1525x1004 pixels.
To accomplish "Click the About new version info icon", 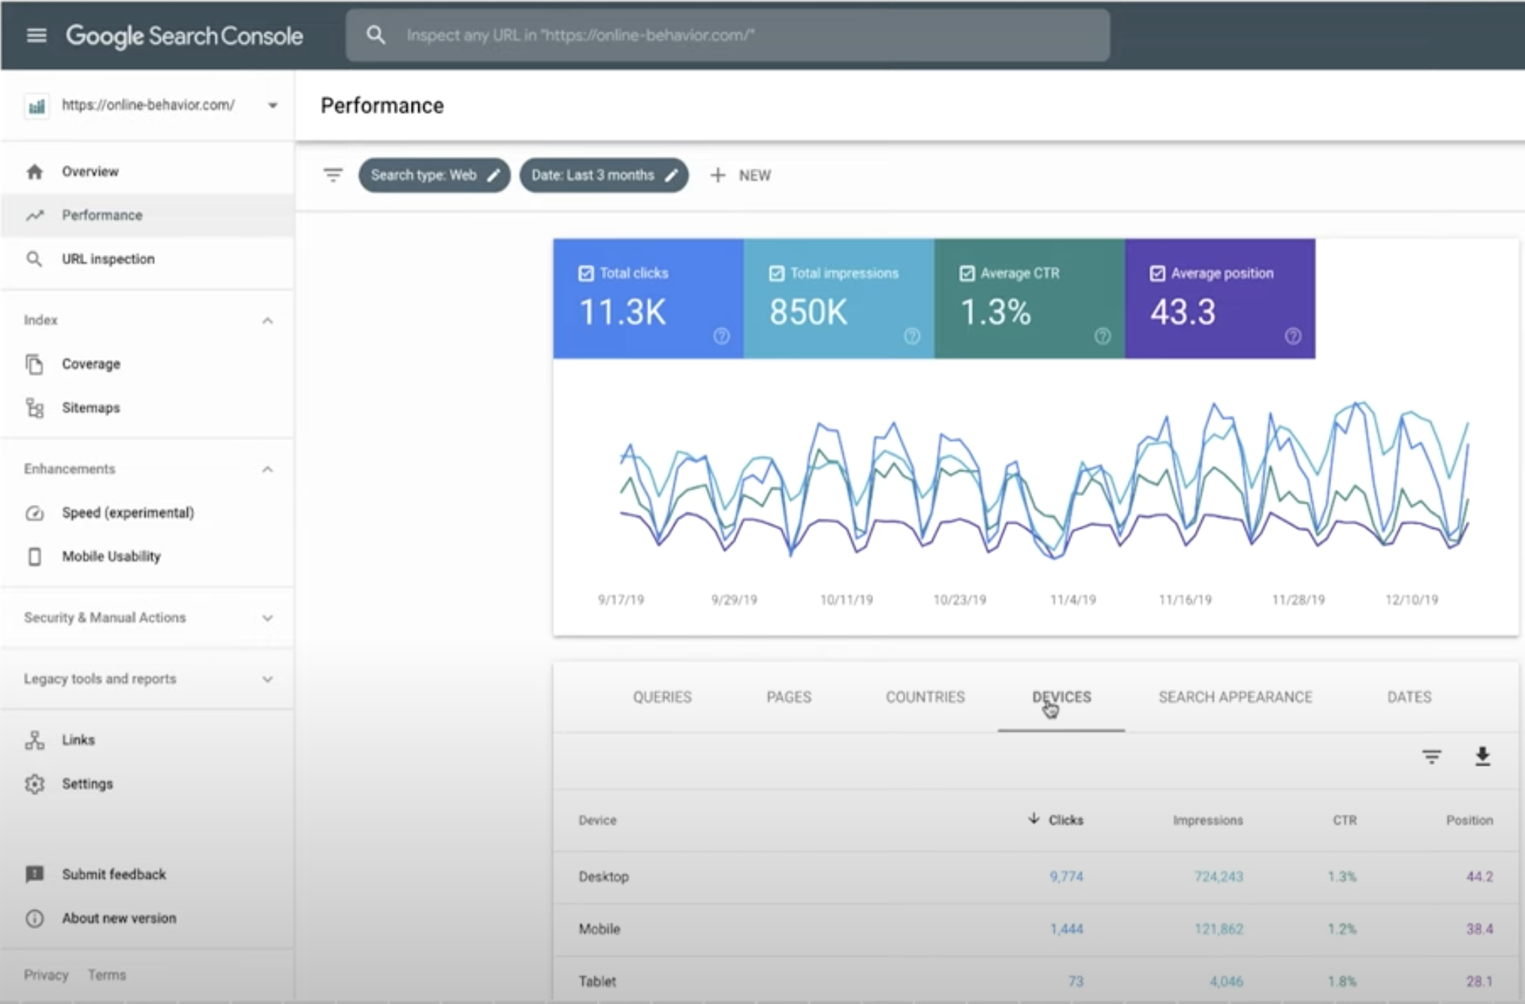I will click(x=35, y=918).
